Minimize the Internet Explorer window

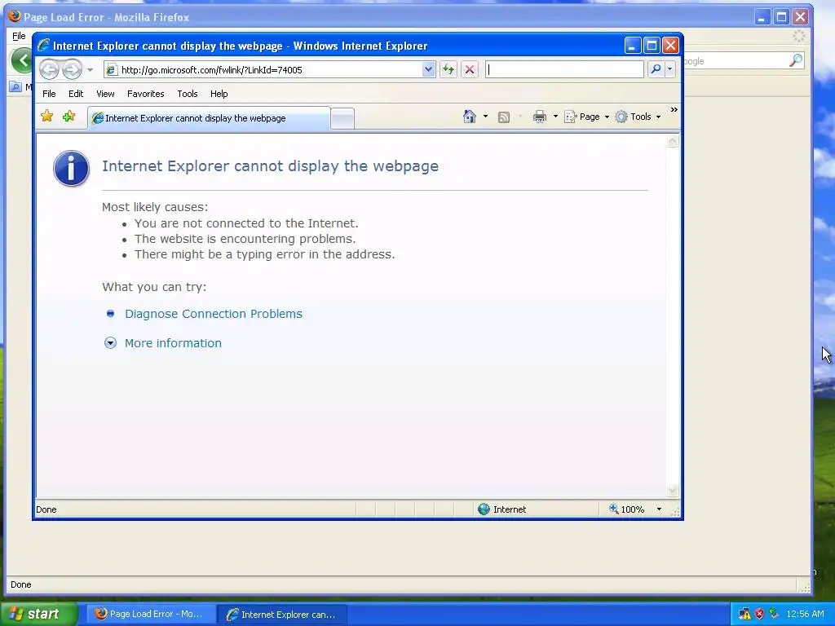point(632,46)
